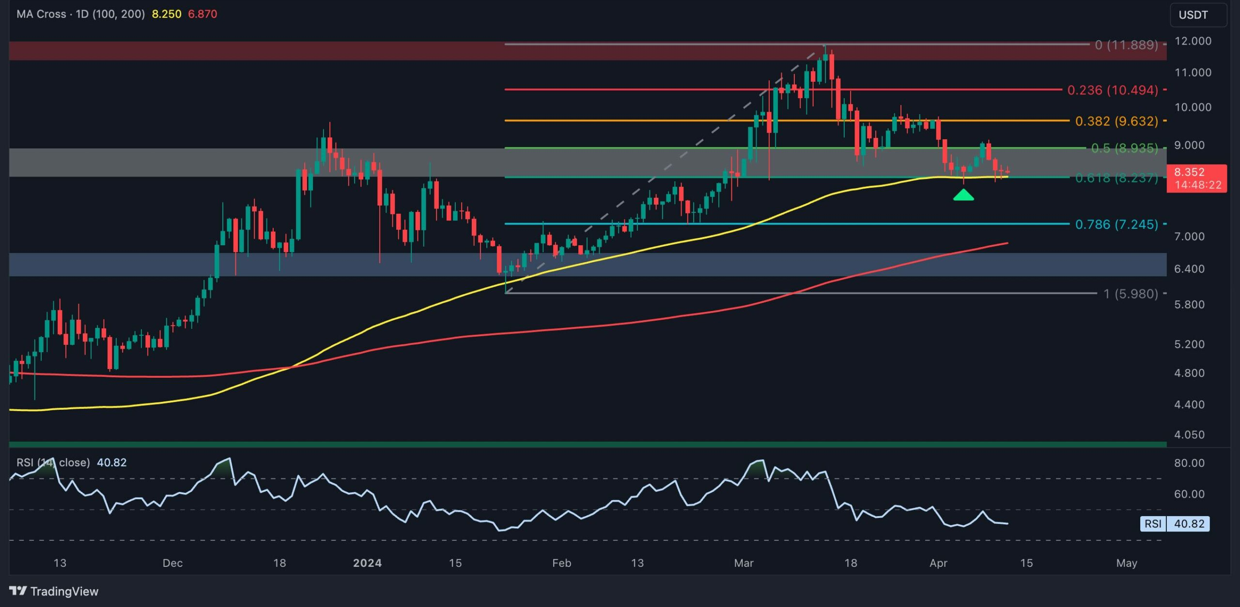Click the 10.000 price axis label

point(1193,107)
